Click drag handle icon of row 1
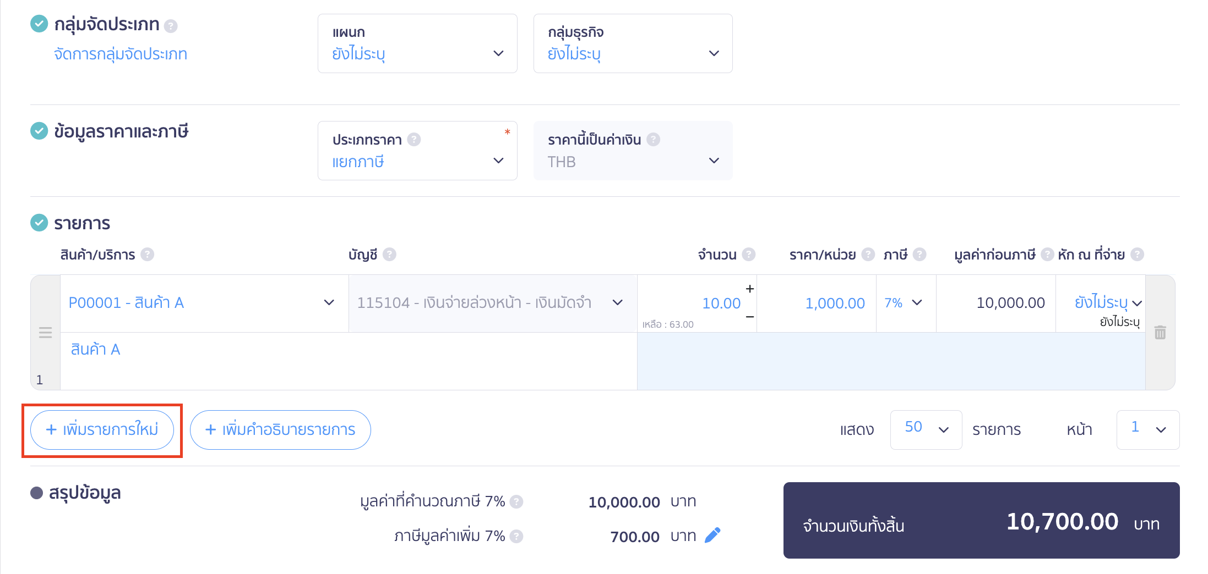This screenshot has height=574, width=1208. tap(45, 333)
